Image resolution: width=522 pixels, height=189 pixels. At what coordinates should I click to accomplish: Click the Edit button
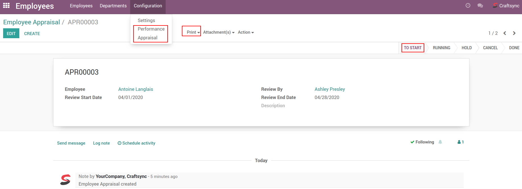point(11,33)
